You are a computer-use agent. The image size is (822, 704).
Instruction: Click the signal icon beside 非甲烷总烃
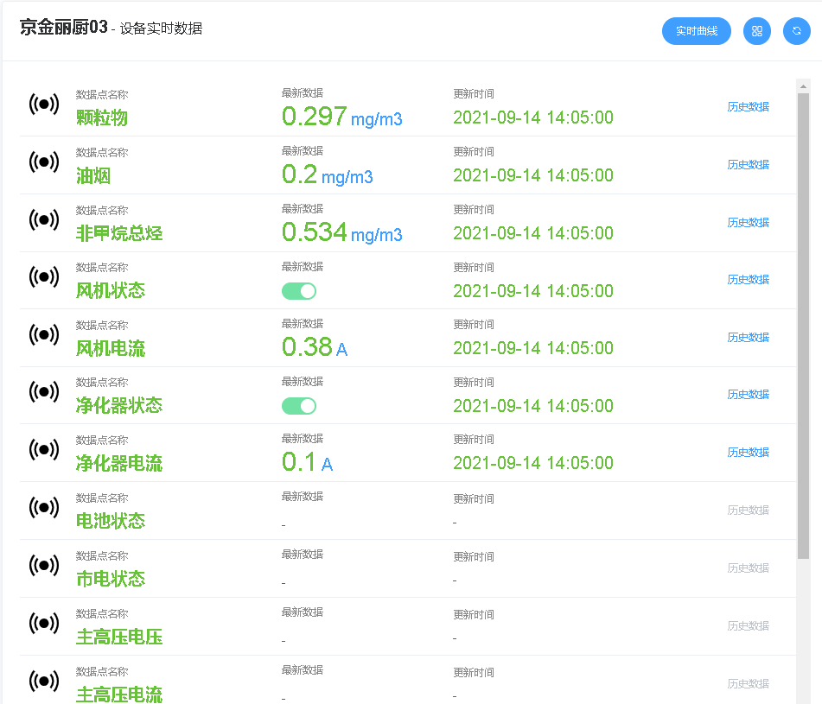pos(44,219)
